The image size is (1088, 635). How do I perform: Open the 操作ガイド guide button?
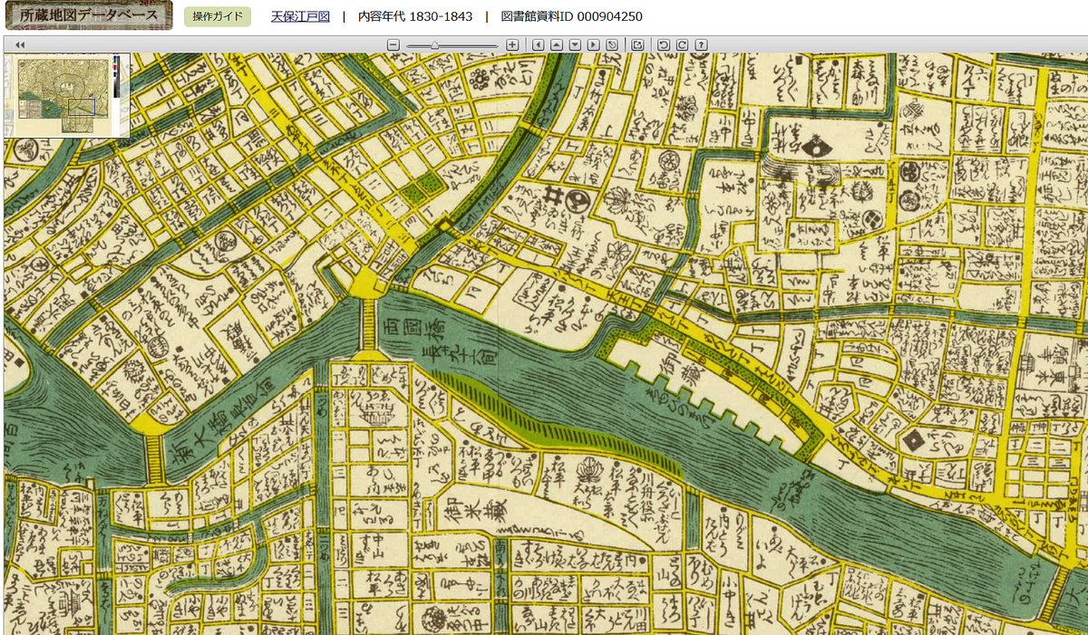click(x=218, y=16)
